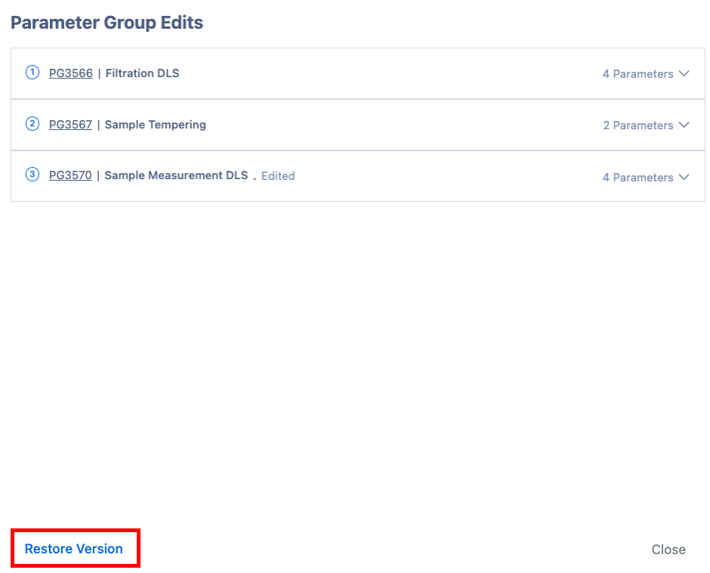Select the Sample Tempering group name
Viewport: 710px width, 573px height.
pos(155,125)
